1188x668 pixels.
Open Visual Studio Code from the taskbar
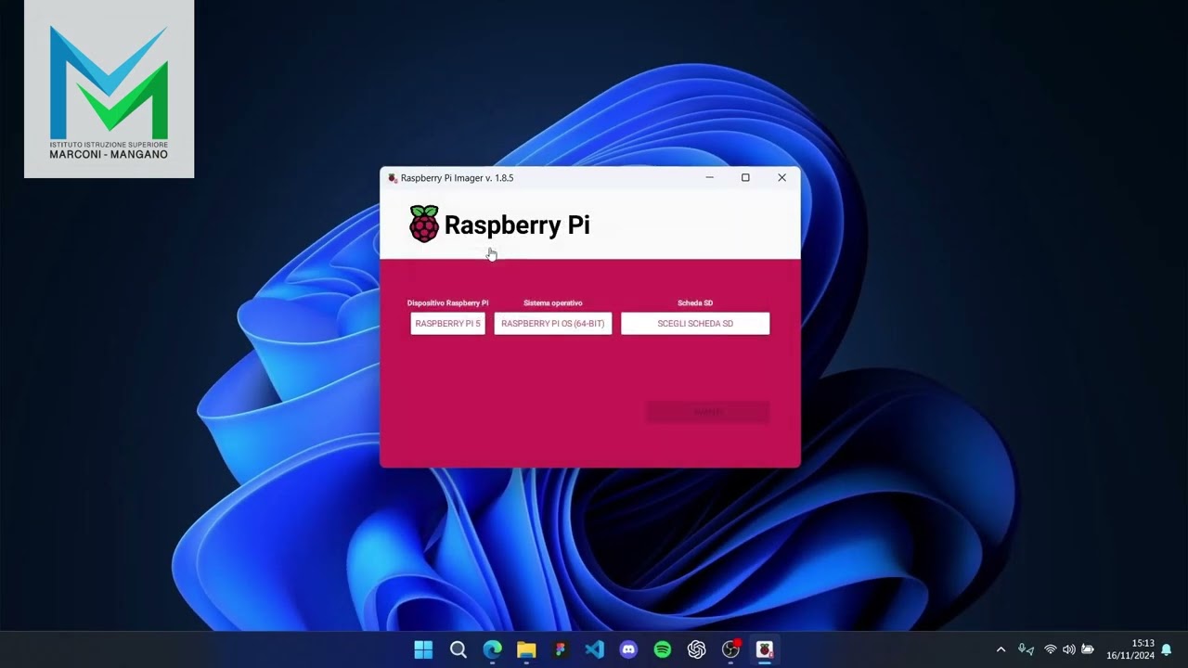click(x=594, y=649)
